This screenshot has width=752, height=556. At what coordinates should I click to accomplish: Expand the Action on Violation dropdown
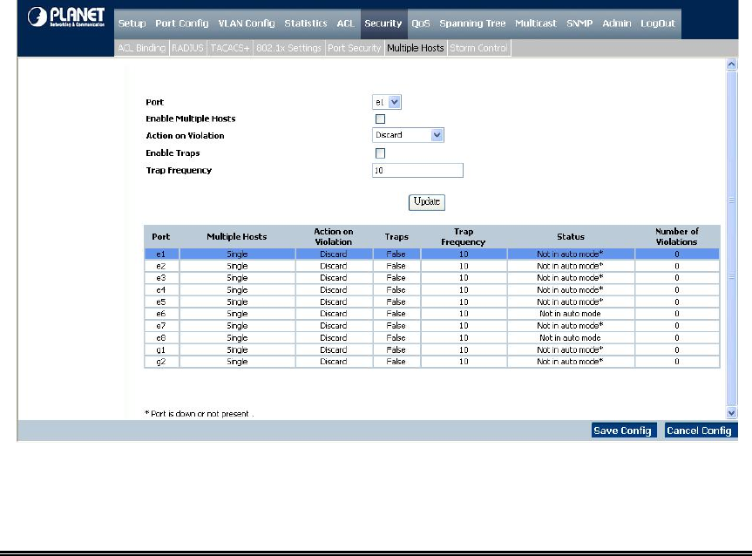(x=409, y=135)
